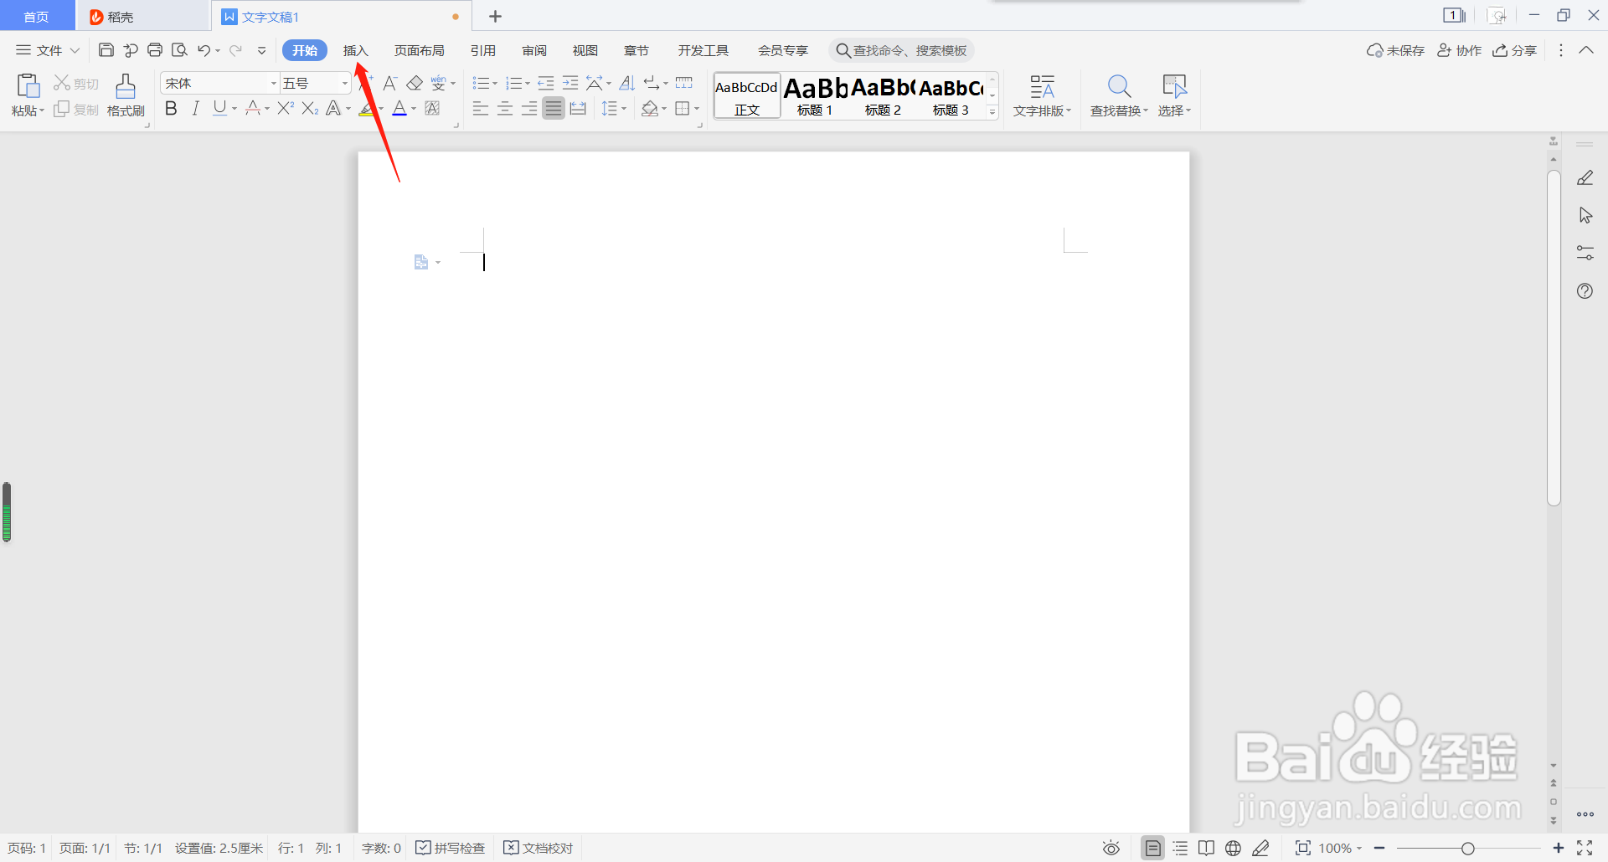1608x862 pixels.
Task: Expand the numbered list dropdown
Action: point(528,84)
